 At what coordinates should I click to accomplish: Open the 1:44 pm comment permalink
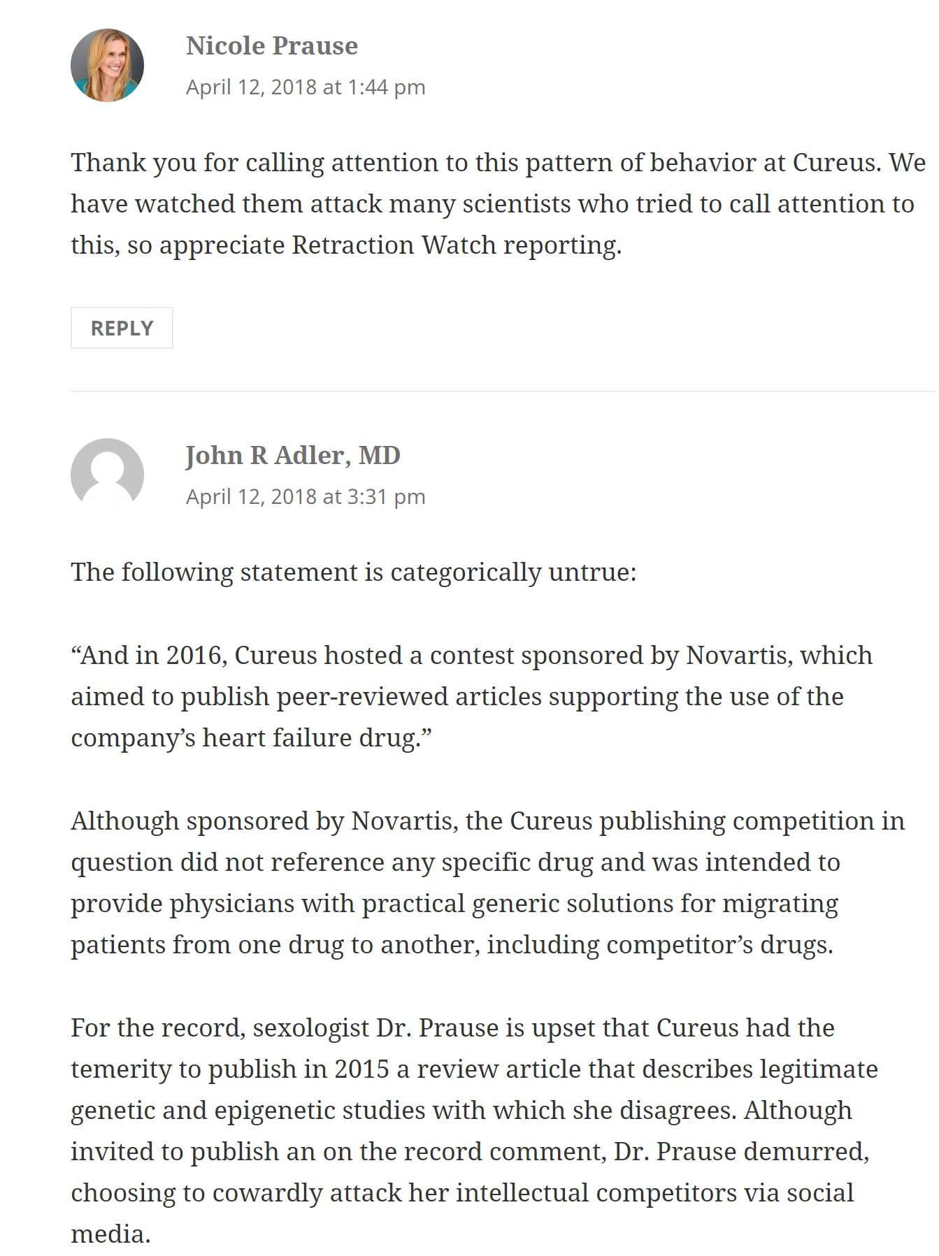click(305, 87)
